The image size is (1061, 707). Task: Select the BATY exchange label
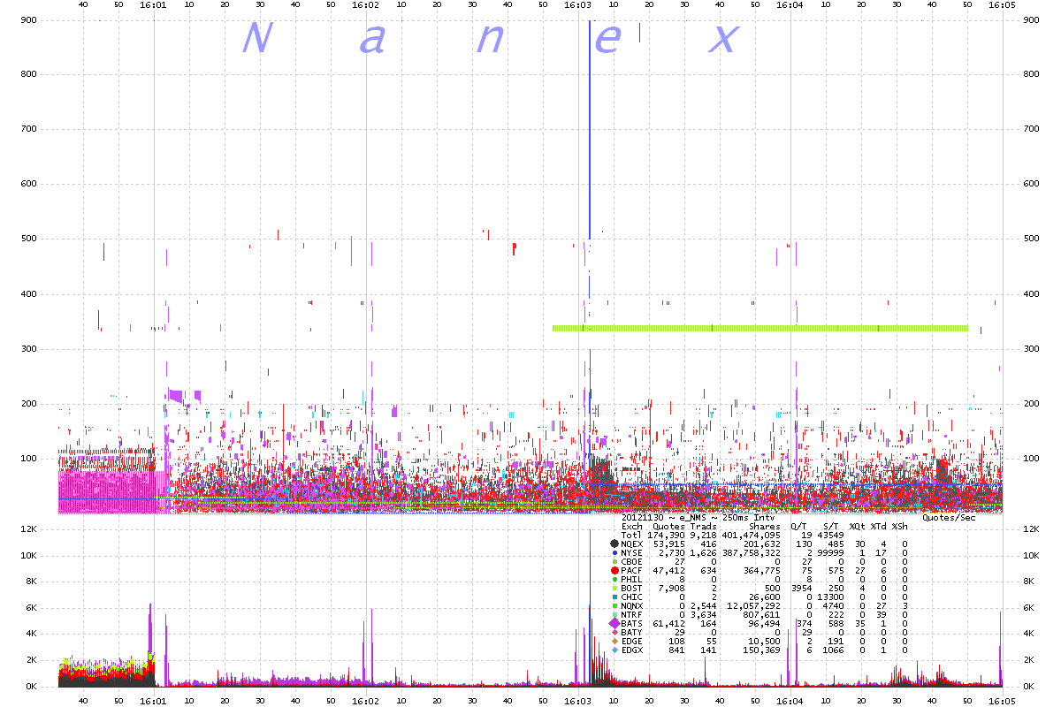[632, 633]
